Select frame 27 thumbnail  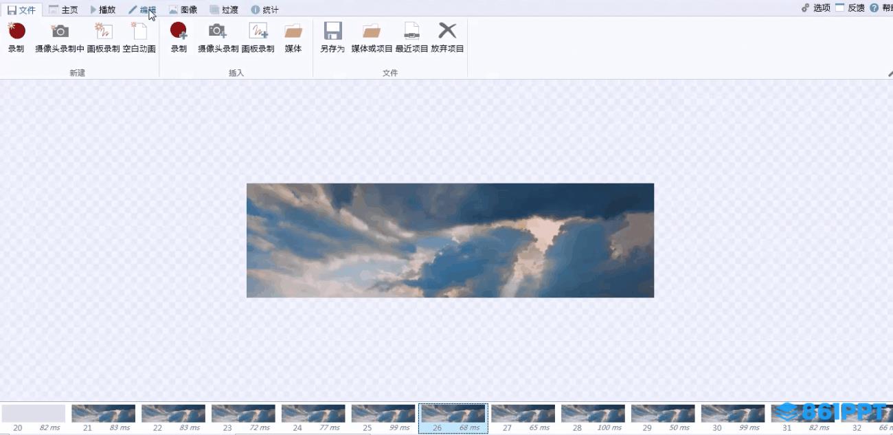(523, 413)
